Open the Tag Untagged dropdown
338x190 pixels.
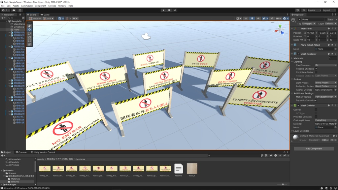click(309, 24)
